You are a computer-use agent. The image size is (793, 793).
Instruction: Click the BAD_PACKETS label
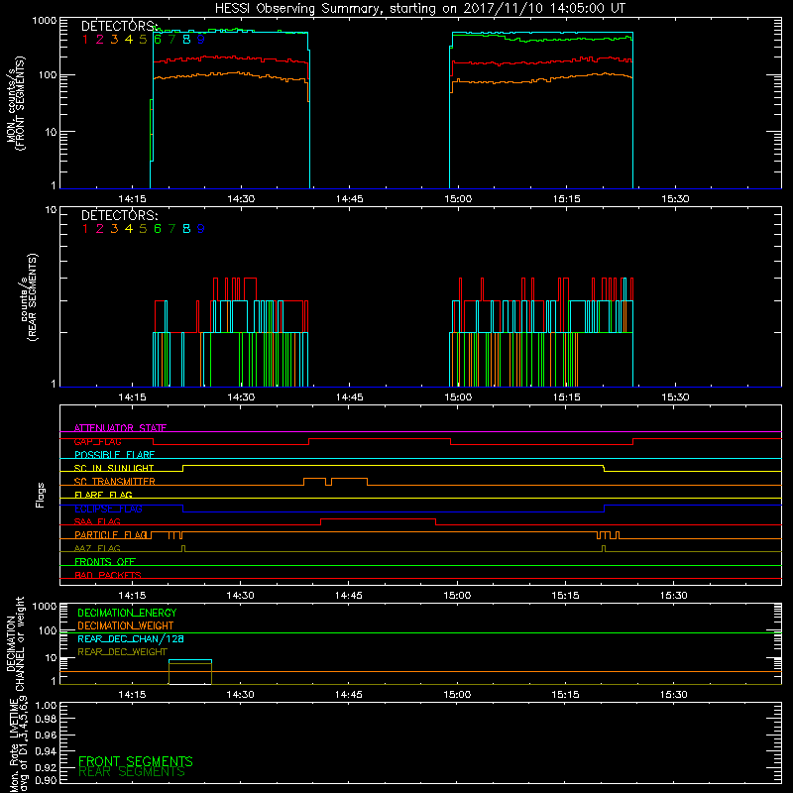point(108,575)
